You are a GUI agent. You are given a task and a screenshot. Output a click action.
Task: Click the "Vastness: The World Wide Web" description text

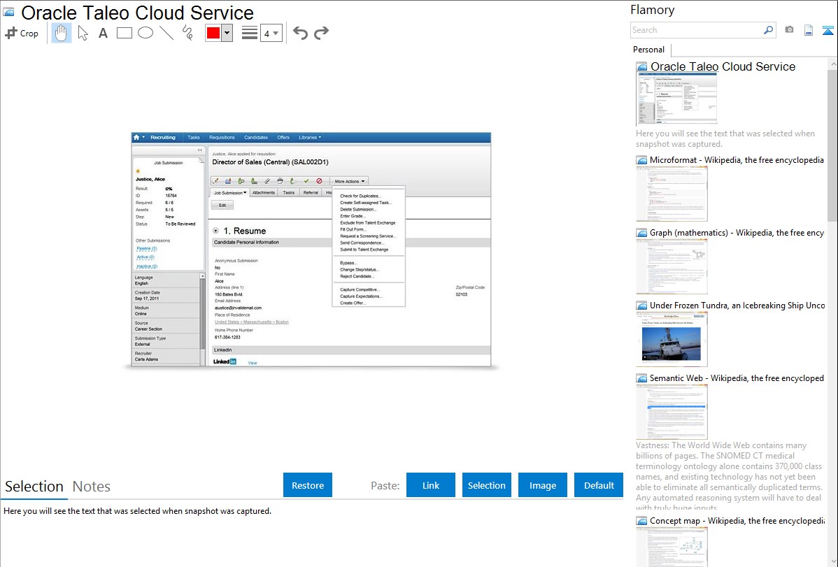tap(729, 476)
